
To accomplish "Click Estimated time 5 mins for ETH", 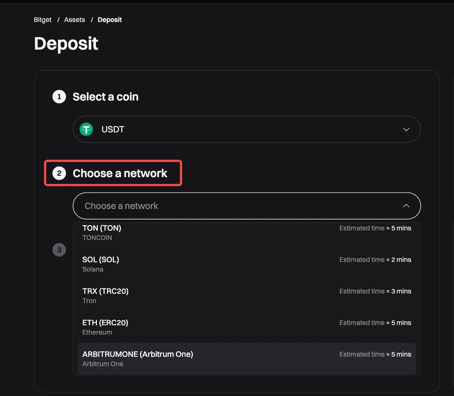I will click(375, 323).
